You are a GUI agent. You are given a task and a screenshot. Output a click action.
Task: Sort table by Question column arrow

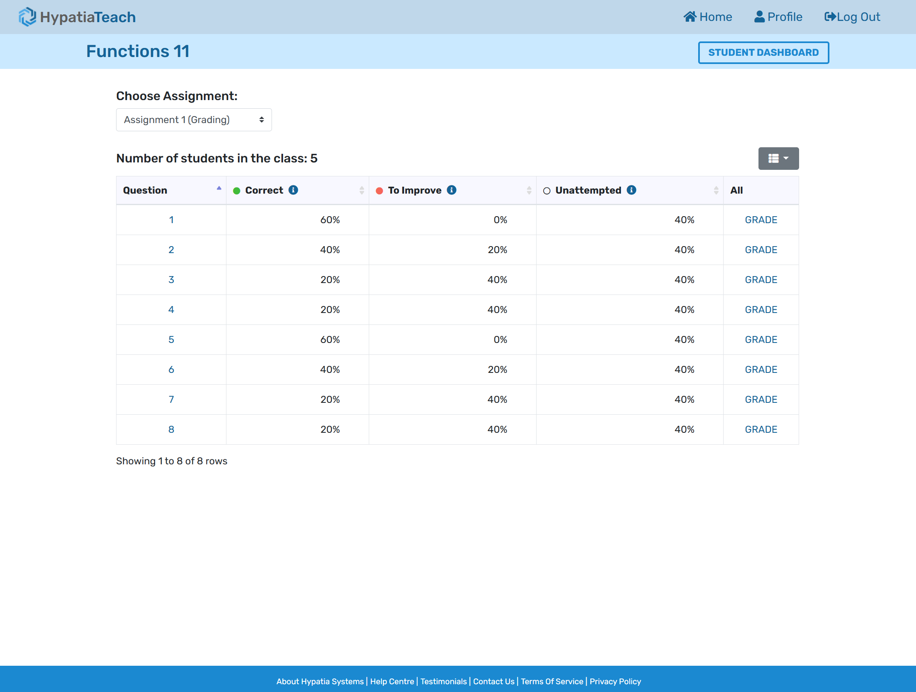[x=219, y=188]
